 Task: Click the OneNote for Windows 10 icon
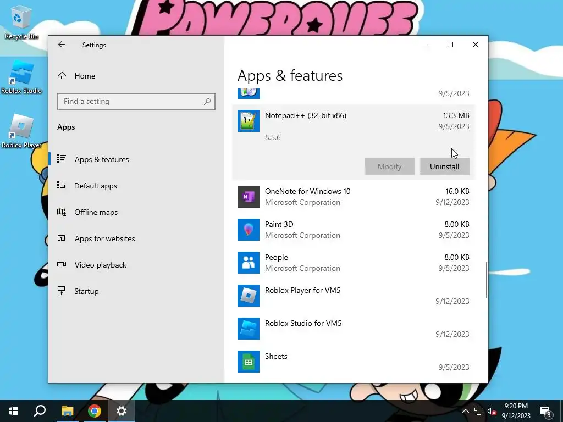[249, 197]
